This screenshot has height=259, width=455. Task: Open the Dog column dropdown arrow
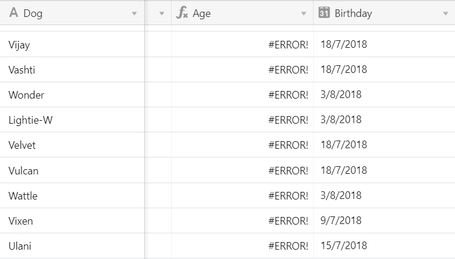coord(135,13)
